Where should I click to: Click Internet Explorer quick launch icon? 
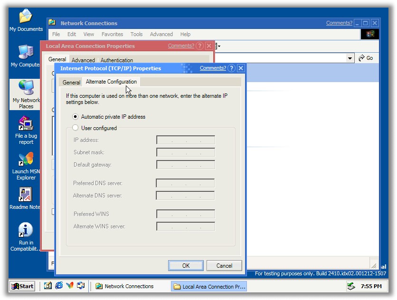click(x=59, y=286)
